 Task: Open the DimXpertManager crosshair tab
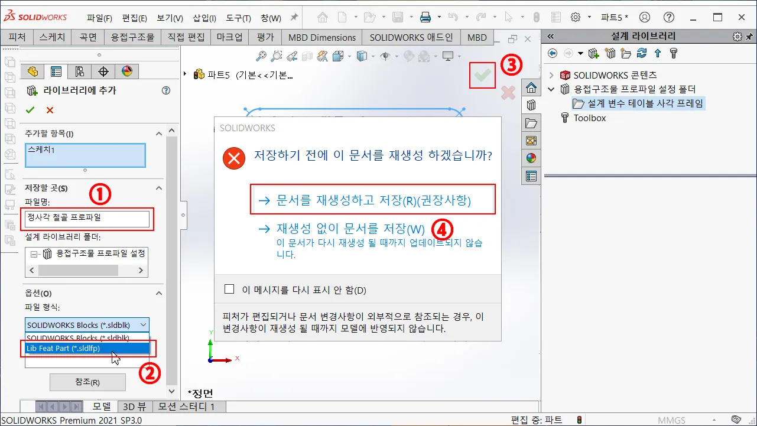click(x=103, y=72)
